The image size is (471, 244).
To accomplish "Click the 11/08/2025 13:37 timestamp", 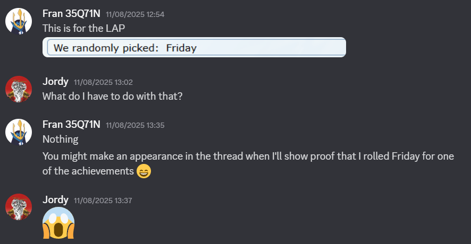I will 103,200.
